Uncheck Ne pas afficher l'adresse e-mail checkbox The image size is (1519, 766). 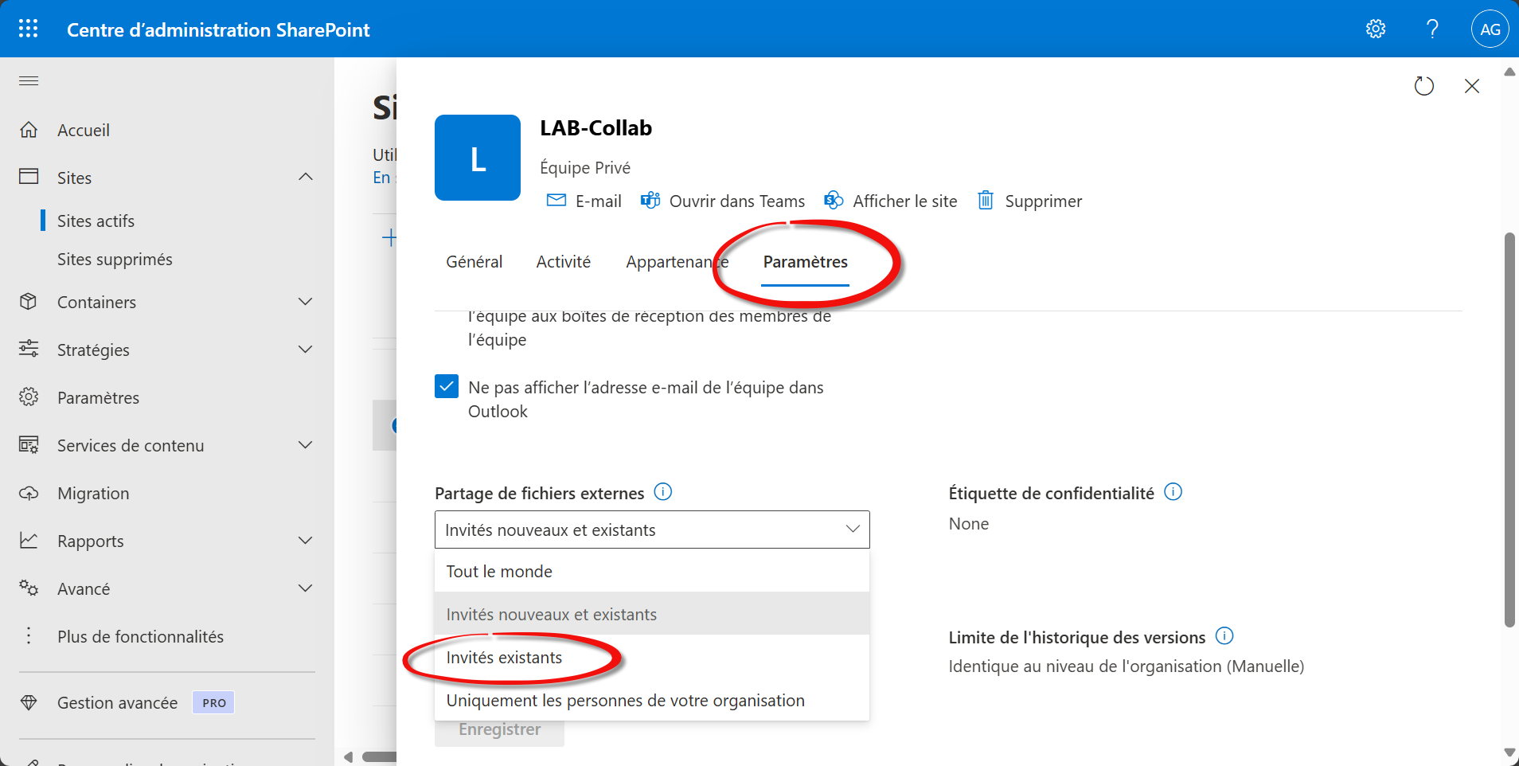pyautogui.click(x=447, y=387)
